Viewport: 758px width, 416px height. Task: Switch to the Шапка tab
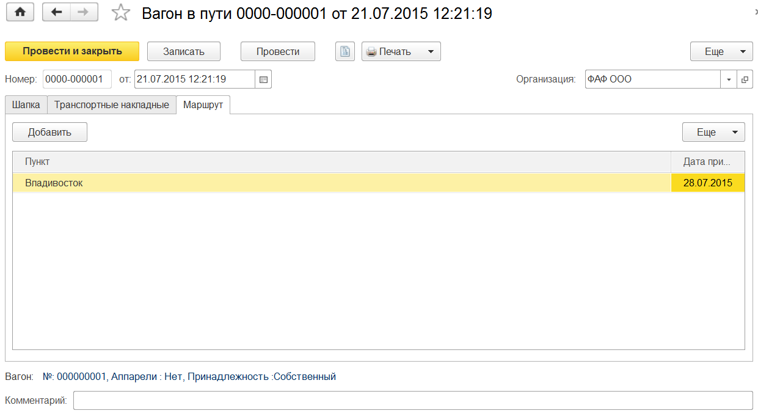pos(26,105)
